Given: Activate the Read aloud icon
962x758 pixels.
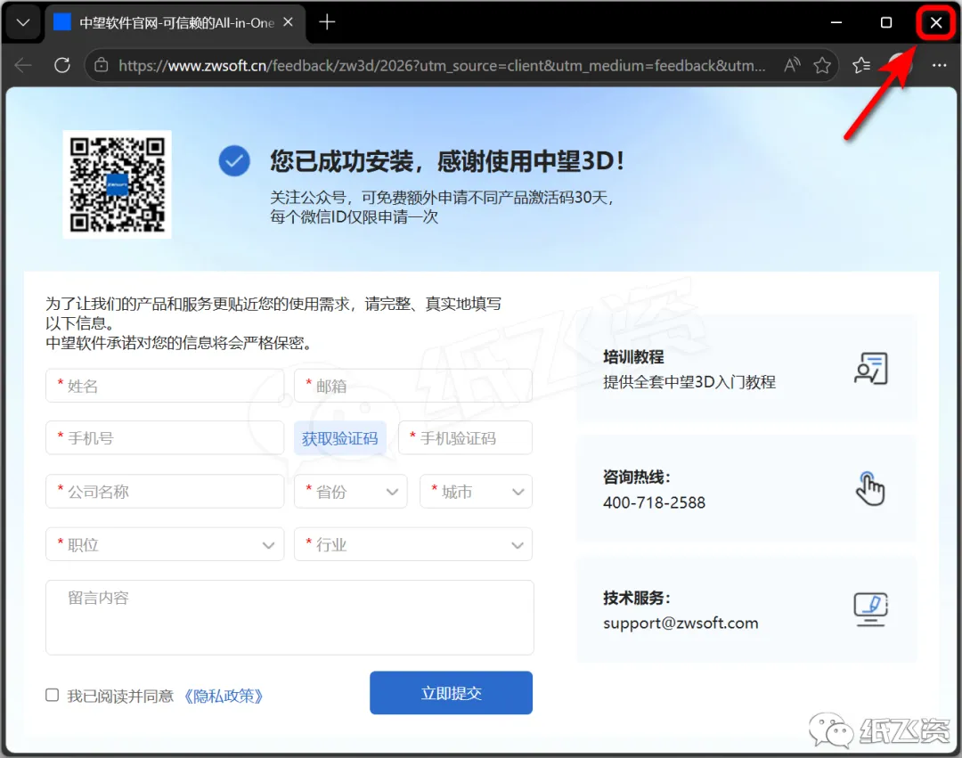Looking at the screenshot, I should point(792,64).
